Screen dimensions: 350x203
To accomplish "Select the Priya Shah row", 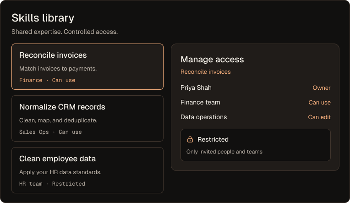I will (x=256, y=88).
